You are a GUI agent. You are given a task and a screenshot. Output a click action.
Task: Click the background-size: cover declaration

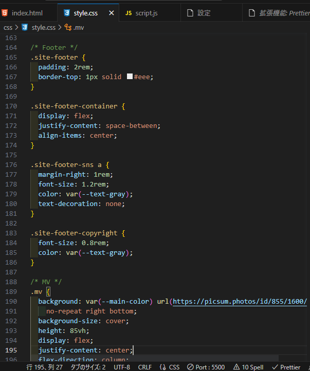pyautogui.click(x=83, y=321)
